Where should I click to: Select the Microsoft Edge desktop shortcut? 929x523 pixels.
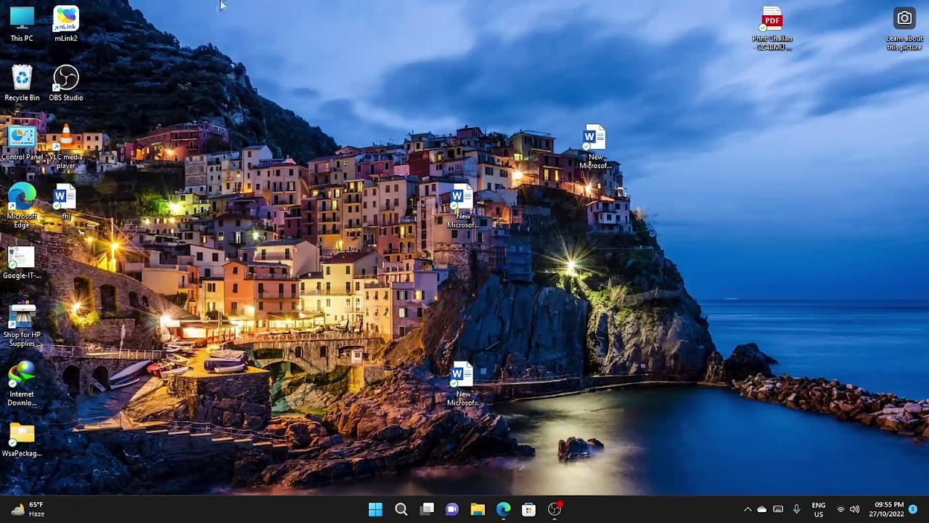[22, 206]
